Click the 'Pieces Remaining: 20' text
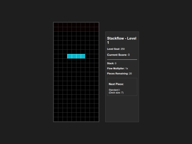The width and height of the screenshot is (192, 144). (119, 74)
